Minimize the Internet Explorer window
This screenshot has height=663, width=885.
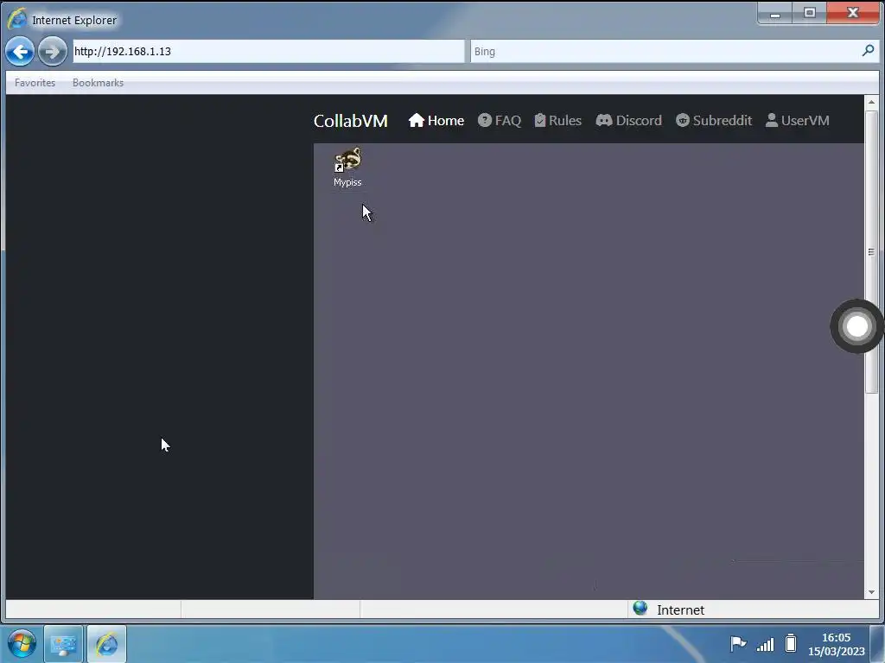coord(774,12)
